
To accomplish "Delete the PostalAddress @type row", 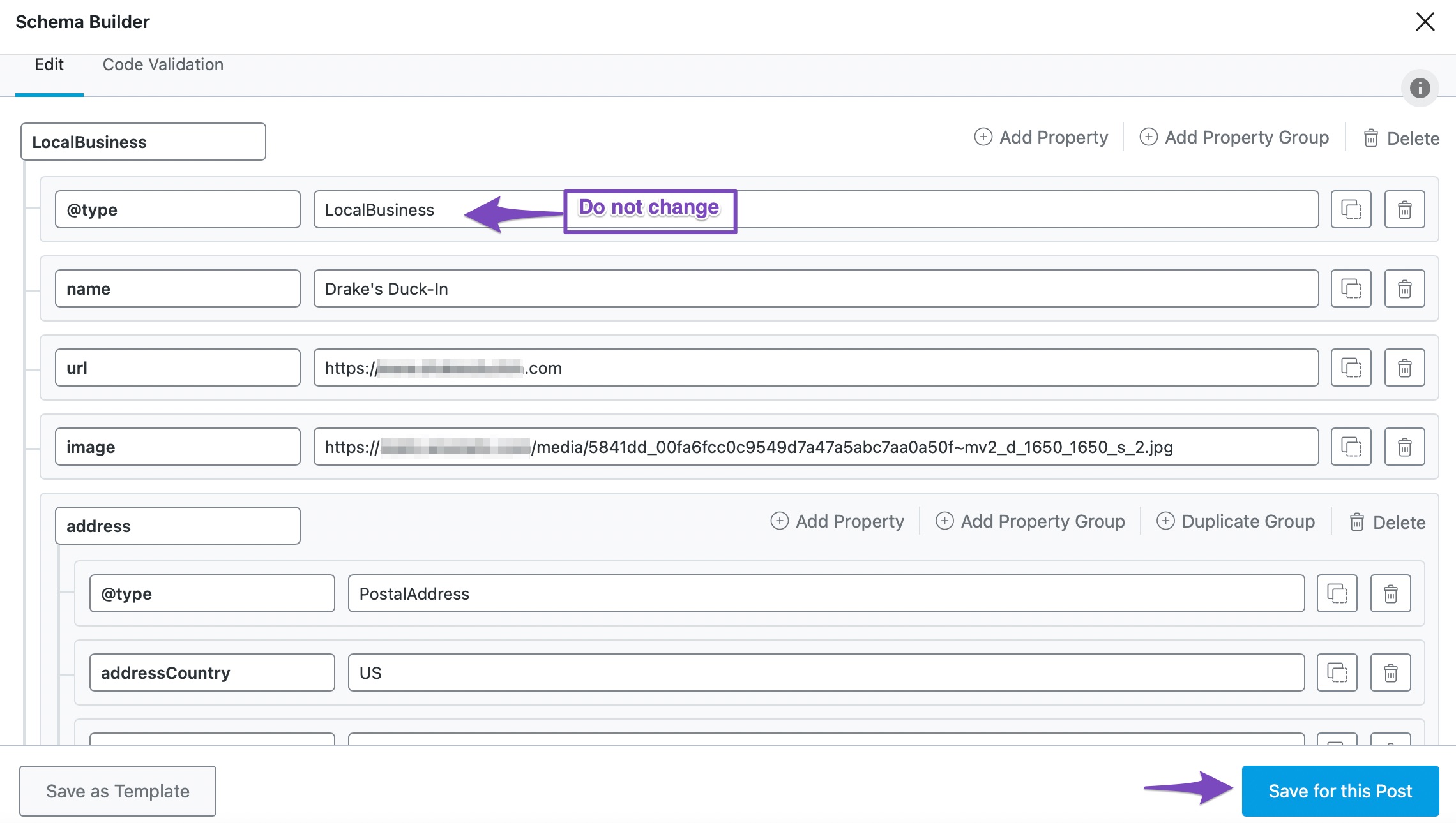I will 1390,593.
